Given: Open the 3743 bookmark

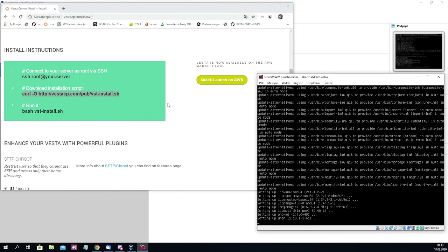Looking at the screenshot, I should (x=135, y=24).
